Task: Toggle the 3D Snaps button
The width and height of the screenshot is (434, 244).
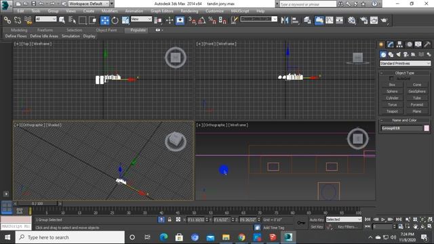Action: point(192,20)
